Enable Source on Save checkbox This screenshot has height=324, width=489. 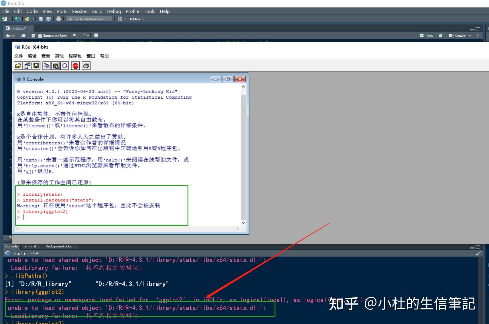click(40, 36)
